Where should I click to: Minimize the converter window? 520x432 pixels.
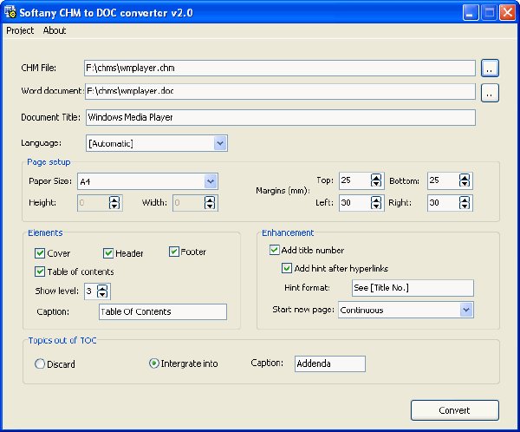[471, 13]
